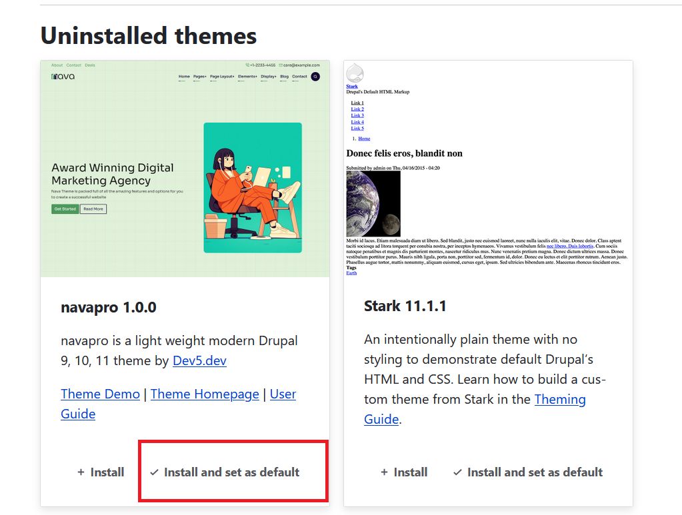Open the Theme Demo link

pos(100,394)
